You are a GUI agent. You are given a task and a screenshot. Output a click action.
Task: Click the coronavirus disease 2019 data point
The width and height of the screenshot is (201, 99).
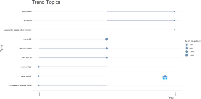38,85
